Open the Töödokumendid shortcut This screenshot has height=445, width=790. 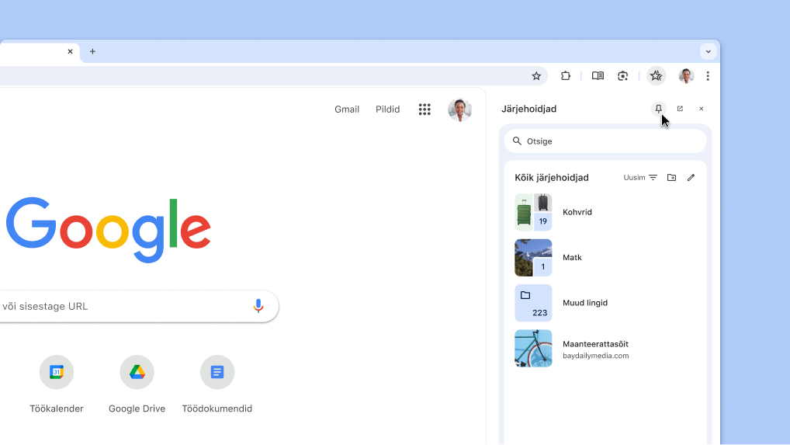pos(217,384)
